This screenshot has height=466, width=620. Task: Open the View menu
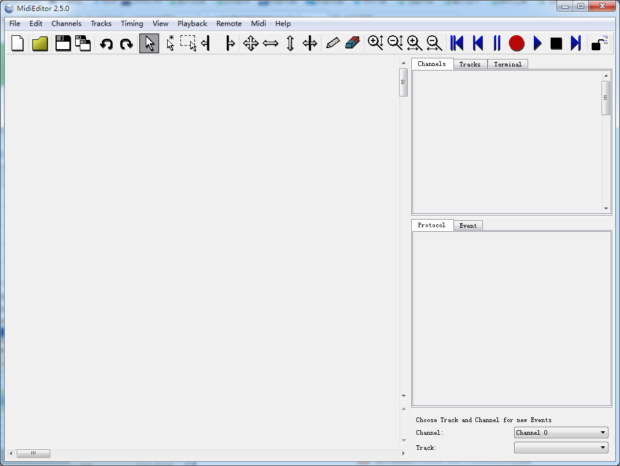[160, 23]
